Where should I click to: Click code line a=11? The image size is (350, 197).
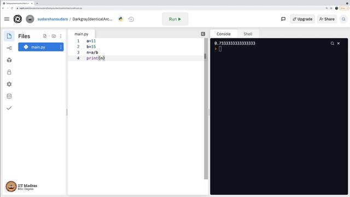pyautogui.click(x=91, y=41)
